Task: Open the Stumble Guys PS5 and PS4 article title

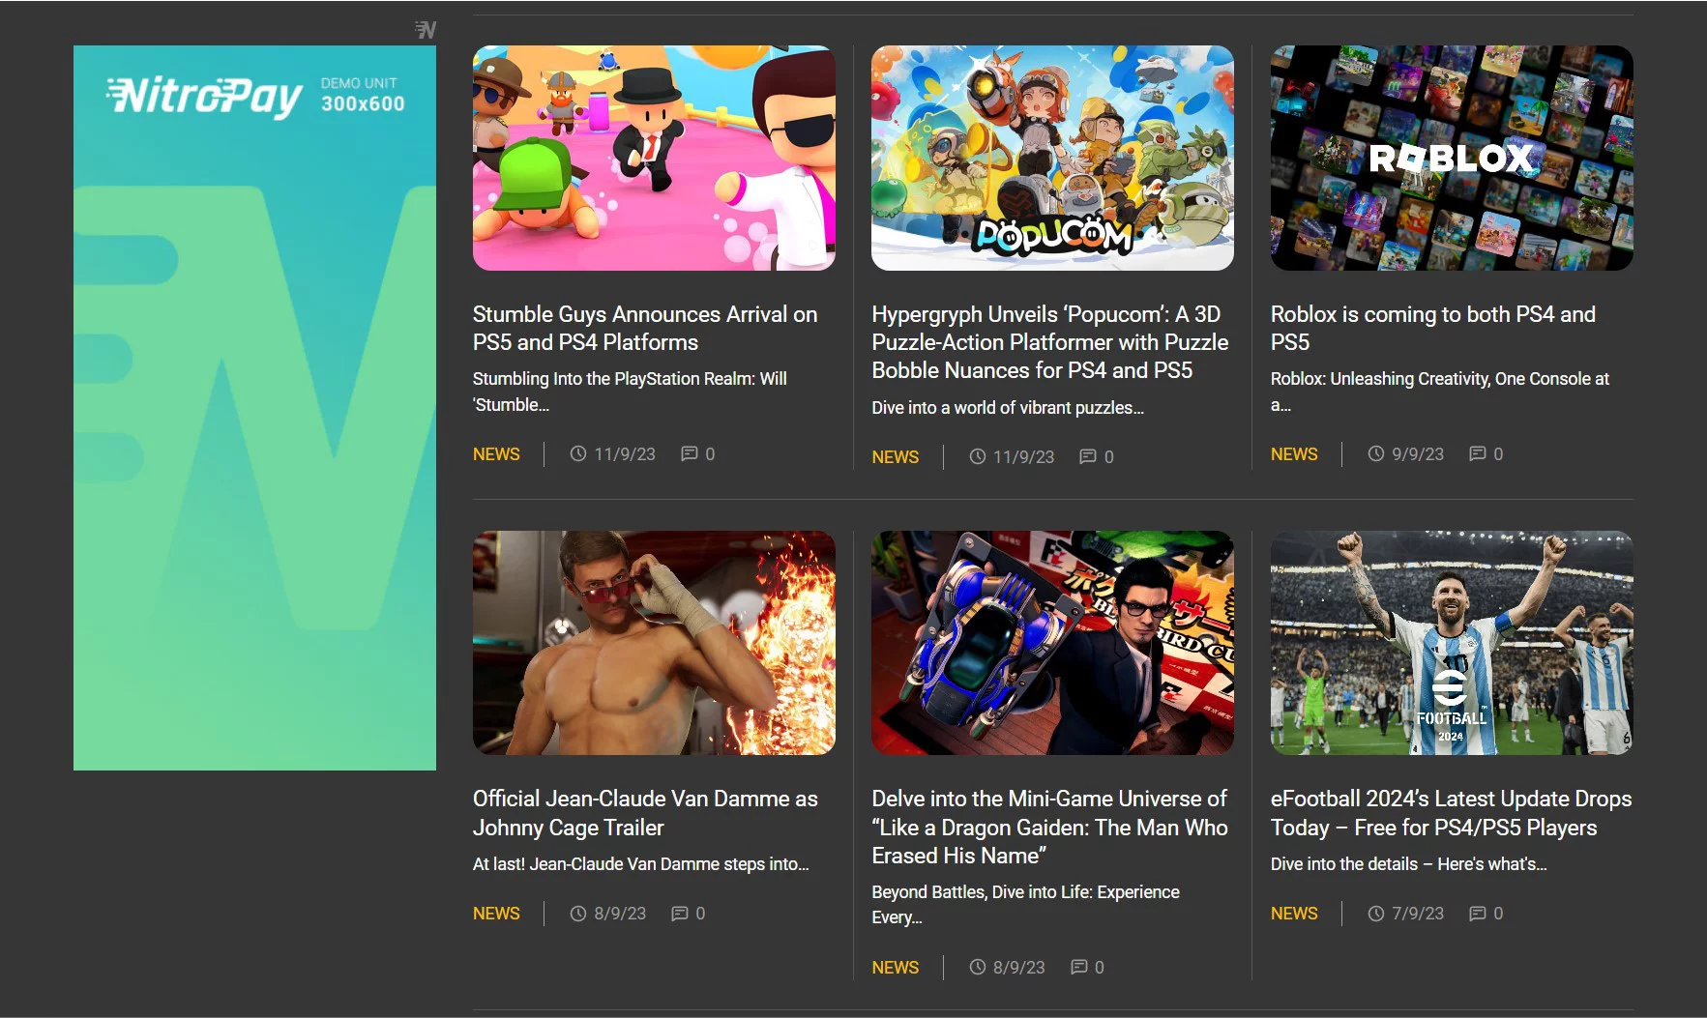Action: (645, 328)
